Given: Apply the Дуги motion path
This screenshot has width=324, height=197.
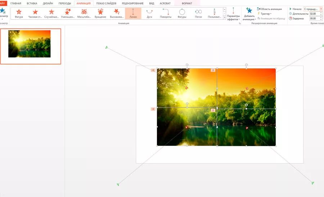Looking at the screenshot, I should point(149,13).
